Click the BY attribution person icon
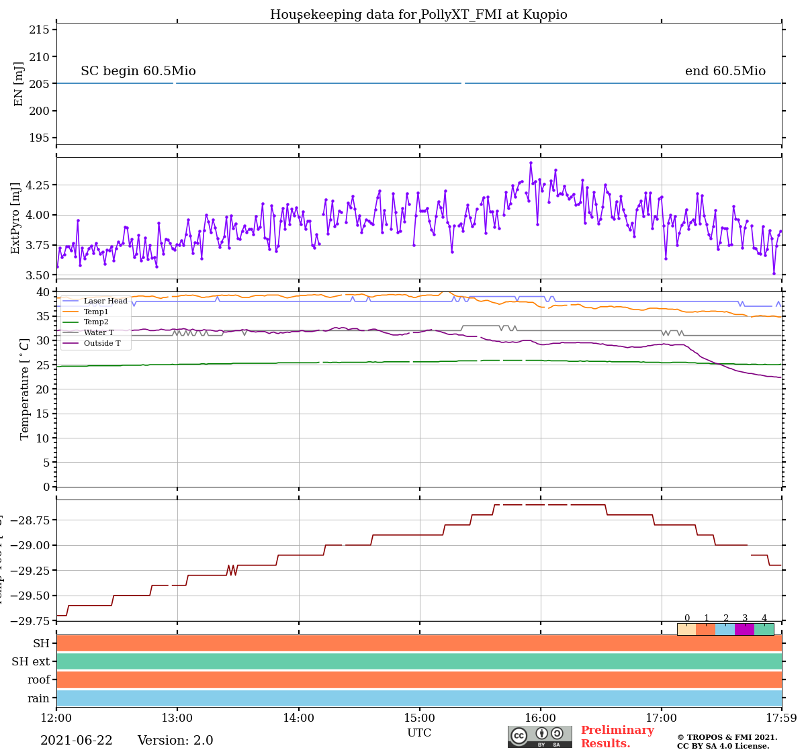806x752 pixels. pos(541,733)
